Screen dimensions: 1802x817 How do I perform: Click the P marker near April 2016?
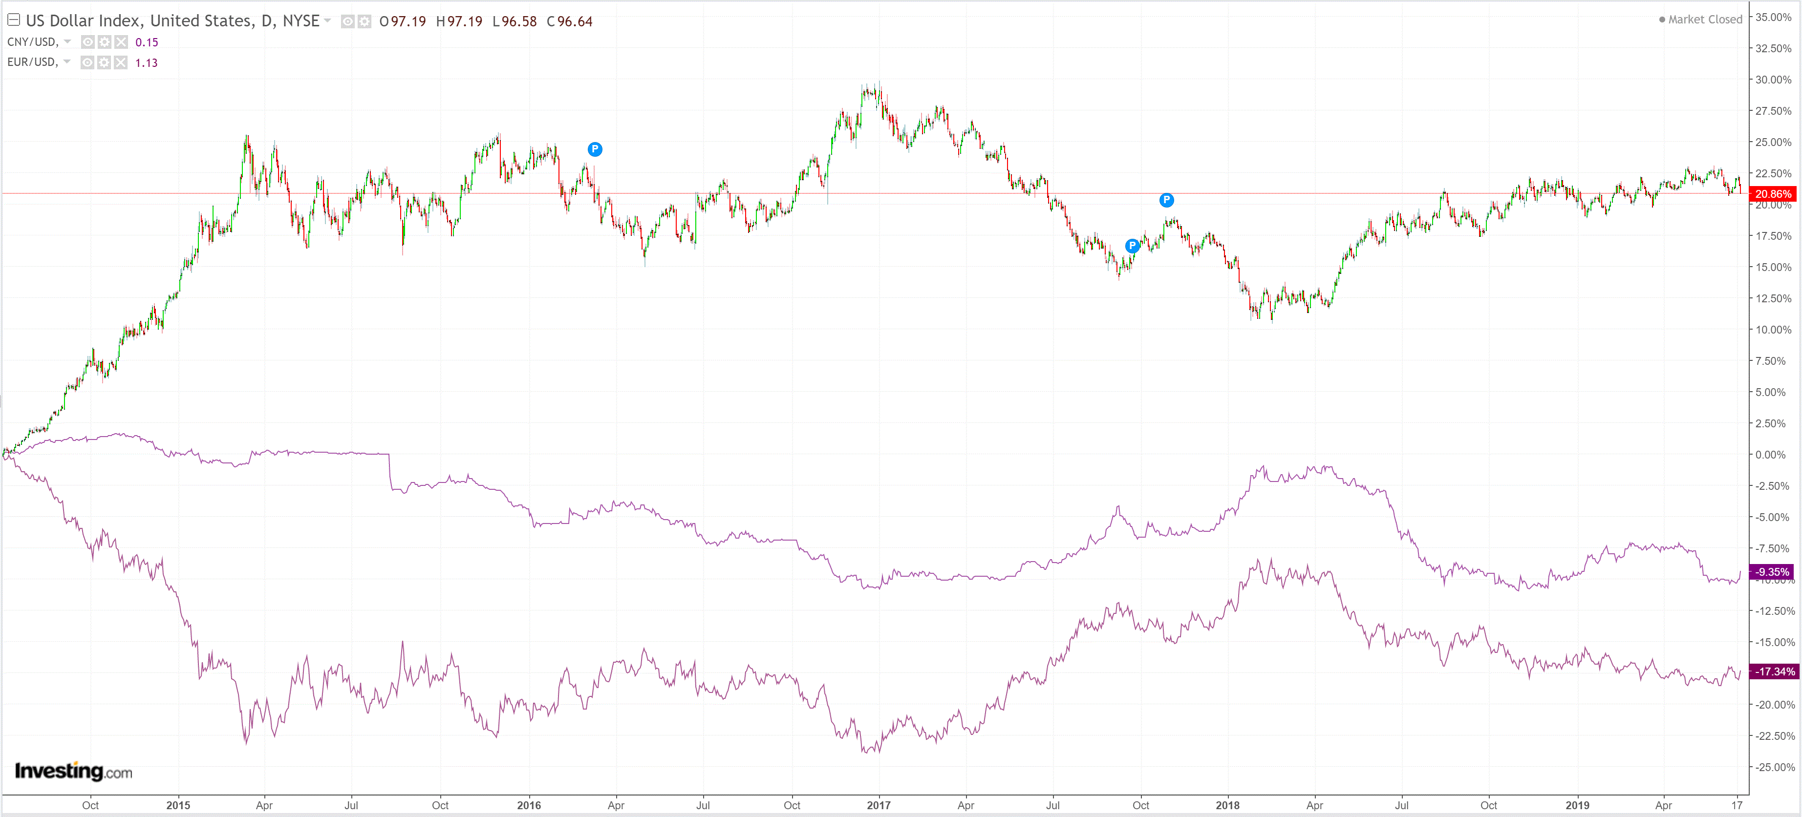coord(595,149)
